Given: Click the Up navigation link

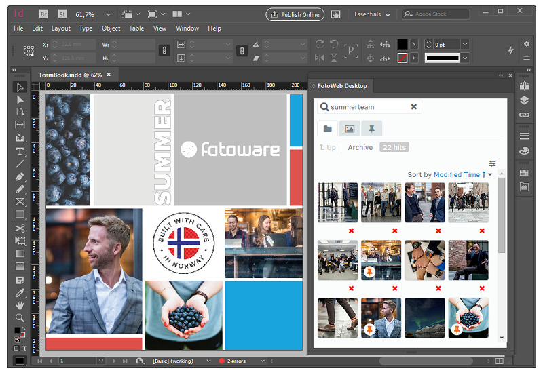Looking at the screenshot, I should pos(328,147).
